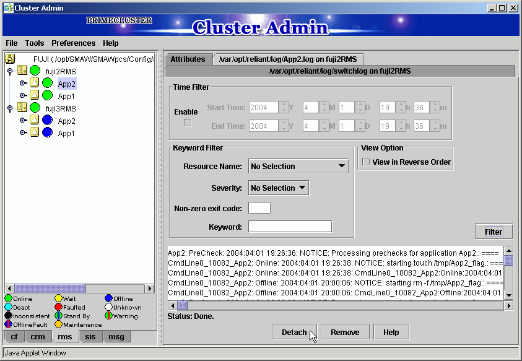This screenshot has height=361, width=522.
Task: Click the Faulted legend red circle
Action: coord(59,307)
